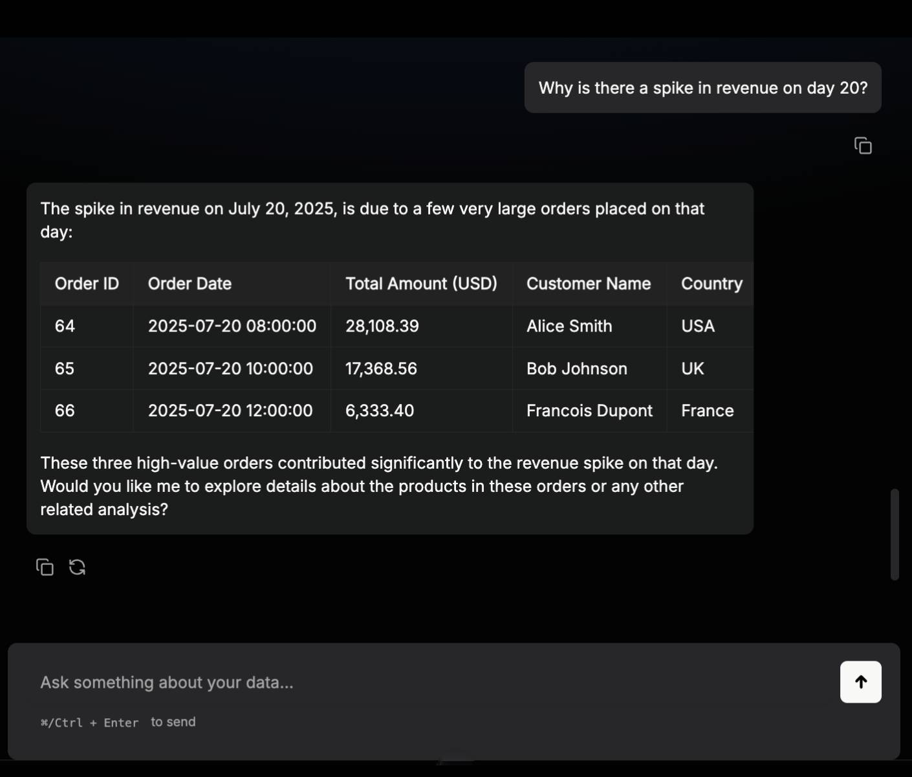
Task: Send the message with the arrow button
Action: 860,681
